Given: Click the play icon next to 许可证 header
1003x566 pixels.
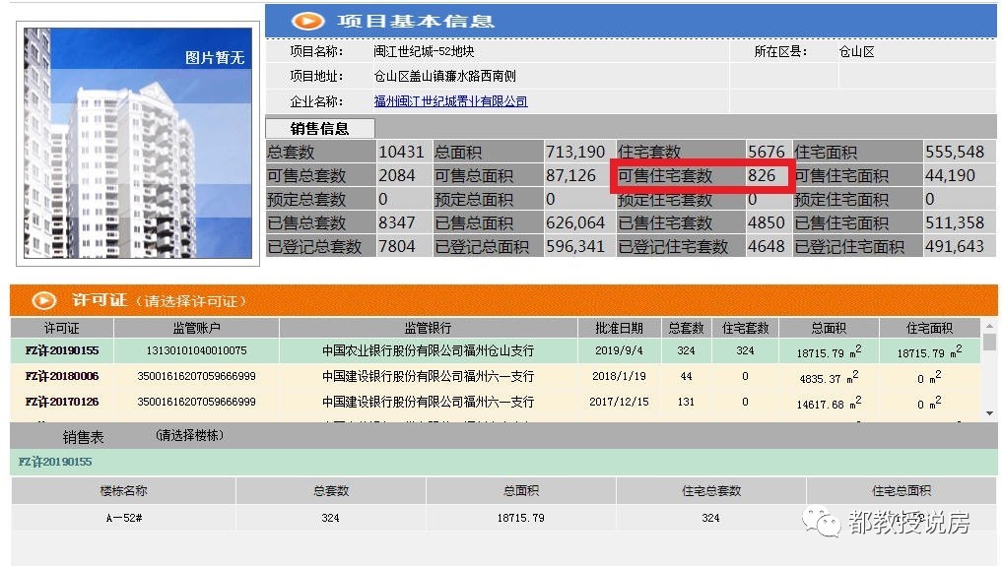Looking at the screenshot, I should (44, 300).
